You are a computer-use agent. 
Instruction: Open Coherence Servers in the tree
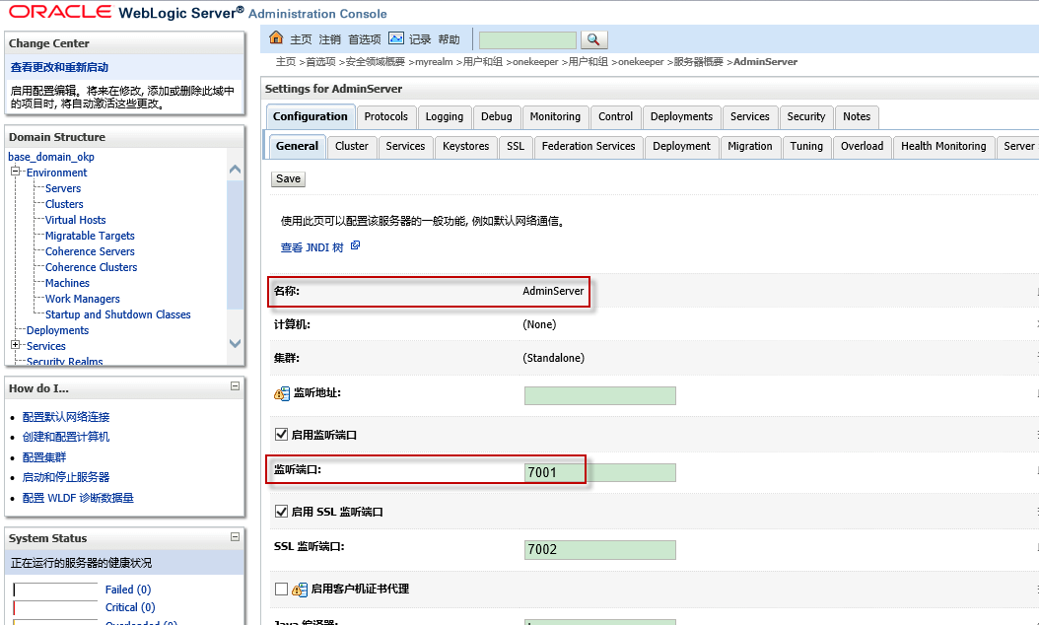pos(90,251)
